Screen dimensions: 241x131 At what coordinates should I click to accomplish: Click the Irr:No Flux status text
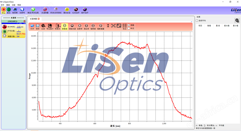21,34
